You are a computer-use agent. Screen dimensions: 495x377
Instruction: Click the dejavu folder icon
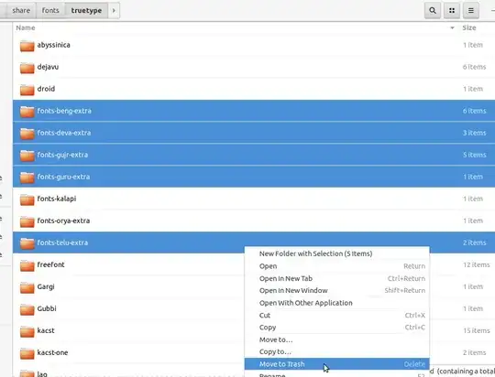click(27, 68)
